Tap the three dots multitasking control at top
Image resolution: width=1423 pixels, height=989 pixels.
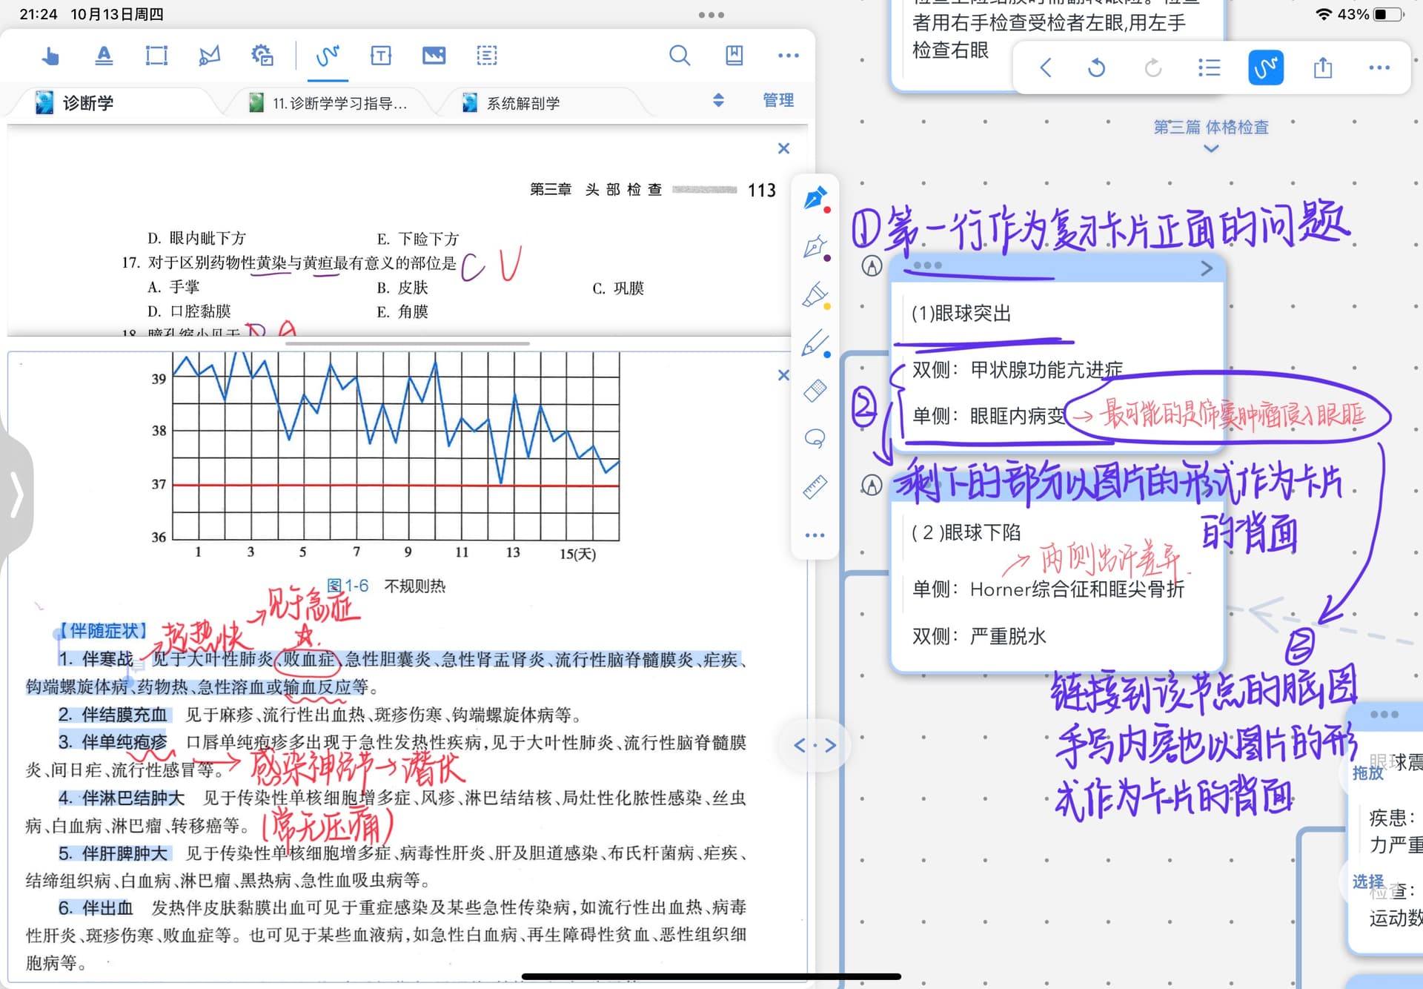[711, 15]
